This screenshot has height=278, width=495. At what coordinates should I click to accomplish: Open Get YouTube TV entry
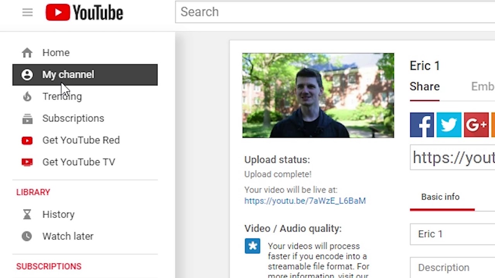click(85, 162)
